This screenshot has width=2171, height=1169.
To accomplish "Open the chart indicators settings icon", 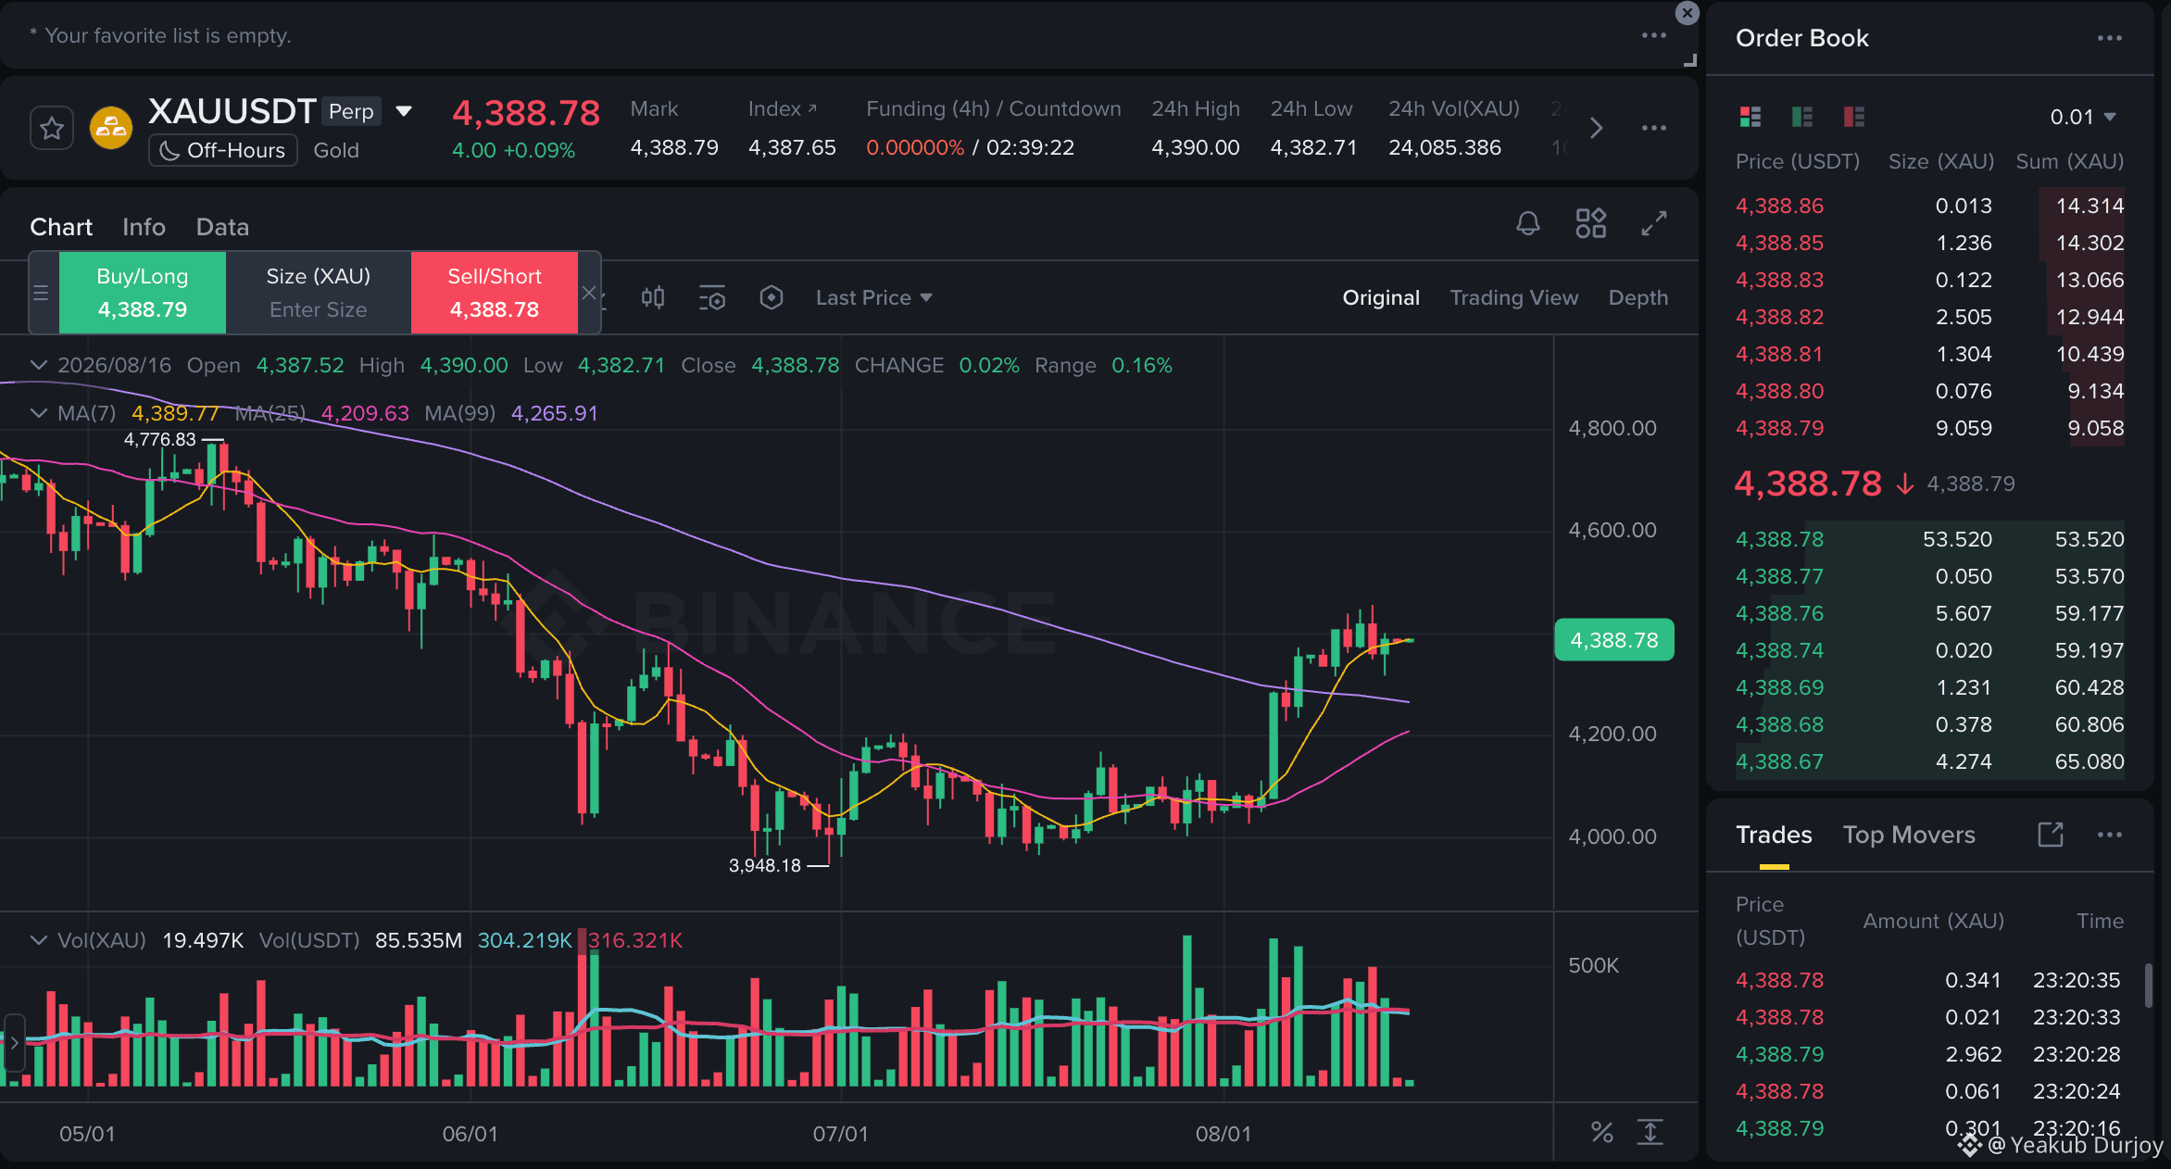I will (712, 297).
